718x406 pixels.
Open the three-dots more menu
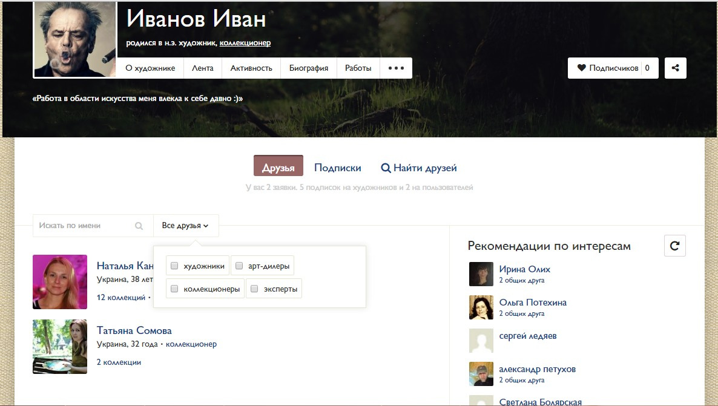tap(396, 68)
